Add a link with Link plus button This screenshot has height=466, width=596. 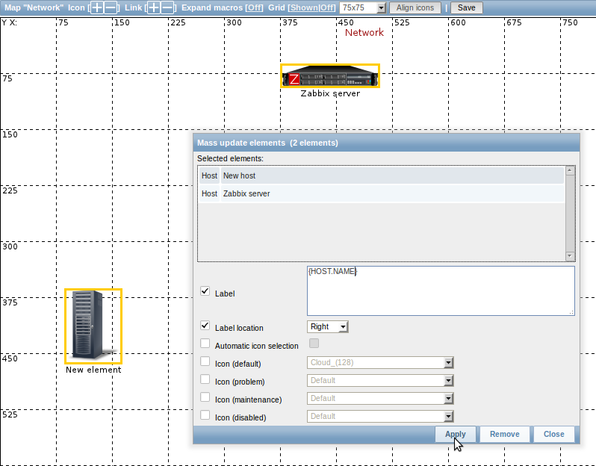tap(154, 7)
